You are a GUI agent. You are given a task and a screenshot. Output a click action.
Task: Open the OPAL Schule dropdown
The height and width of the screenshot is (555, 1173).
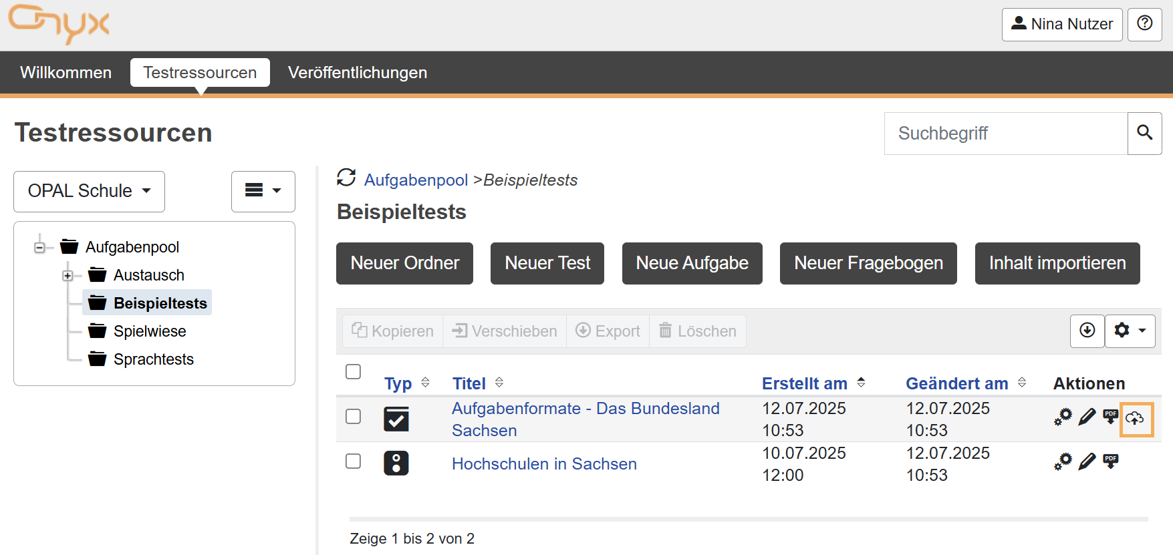(89, 192)
